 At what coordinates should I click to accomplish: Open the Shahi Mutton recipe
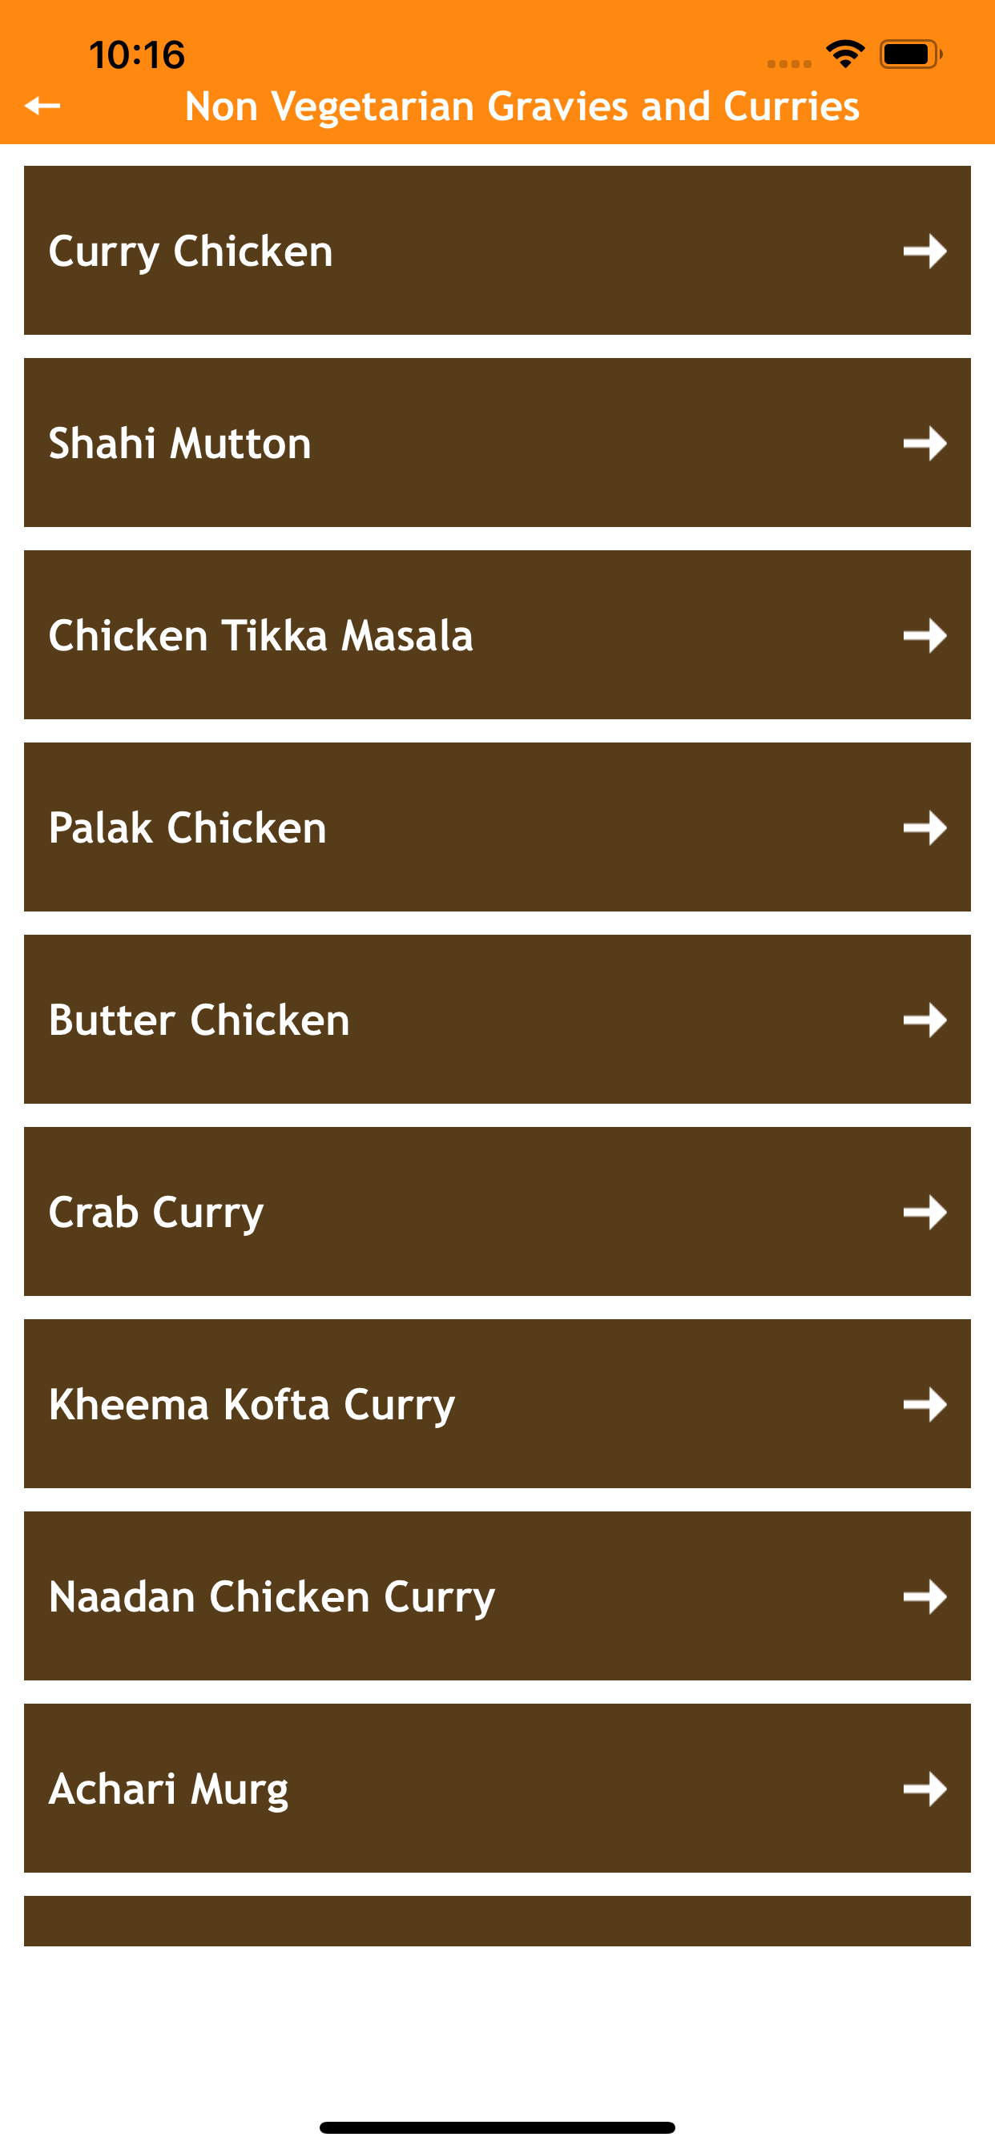[179, 443]
